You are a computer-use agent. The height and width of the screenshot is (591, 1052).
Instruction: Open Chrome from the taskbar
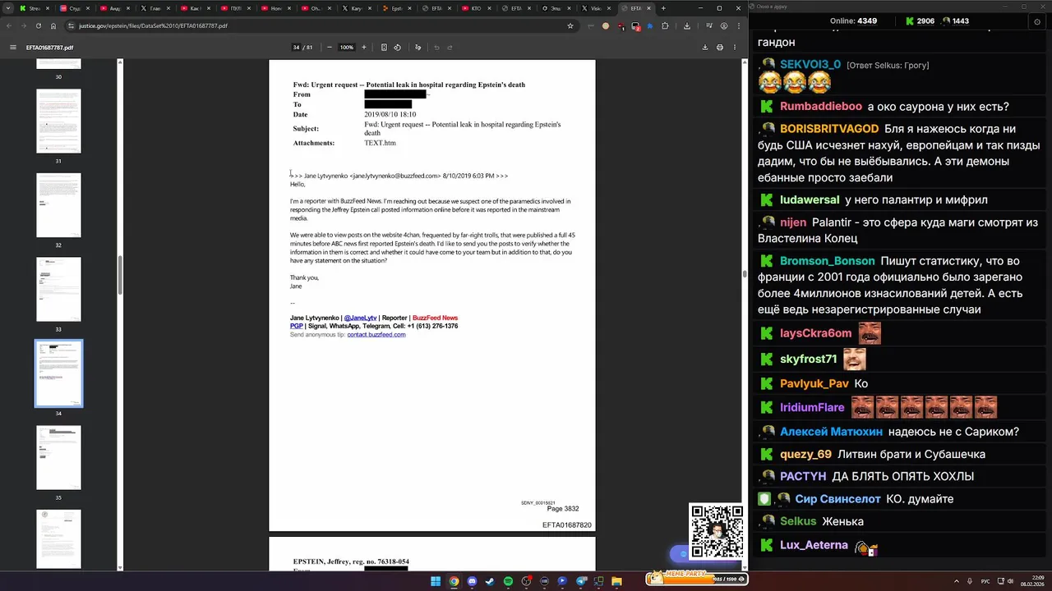coord(454,582)
